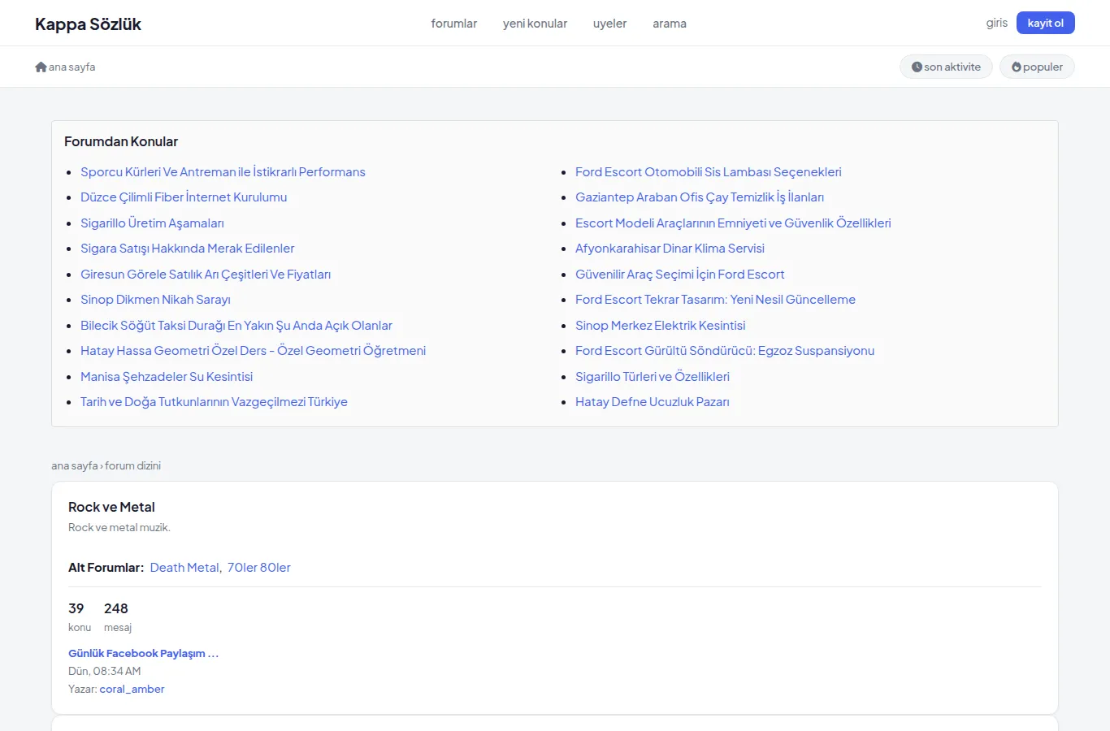Open the Death Metal subforum
This screenshot has width=1110, height=731.
(184, 568)
